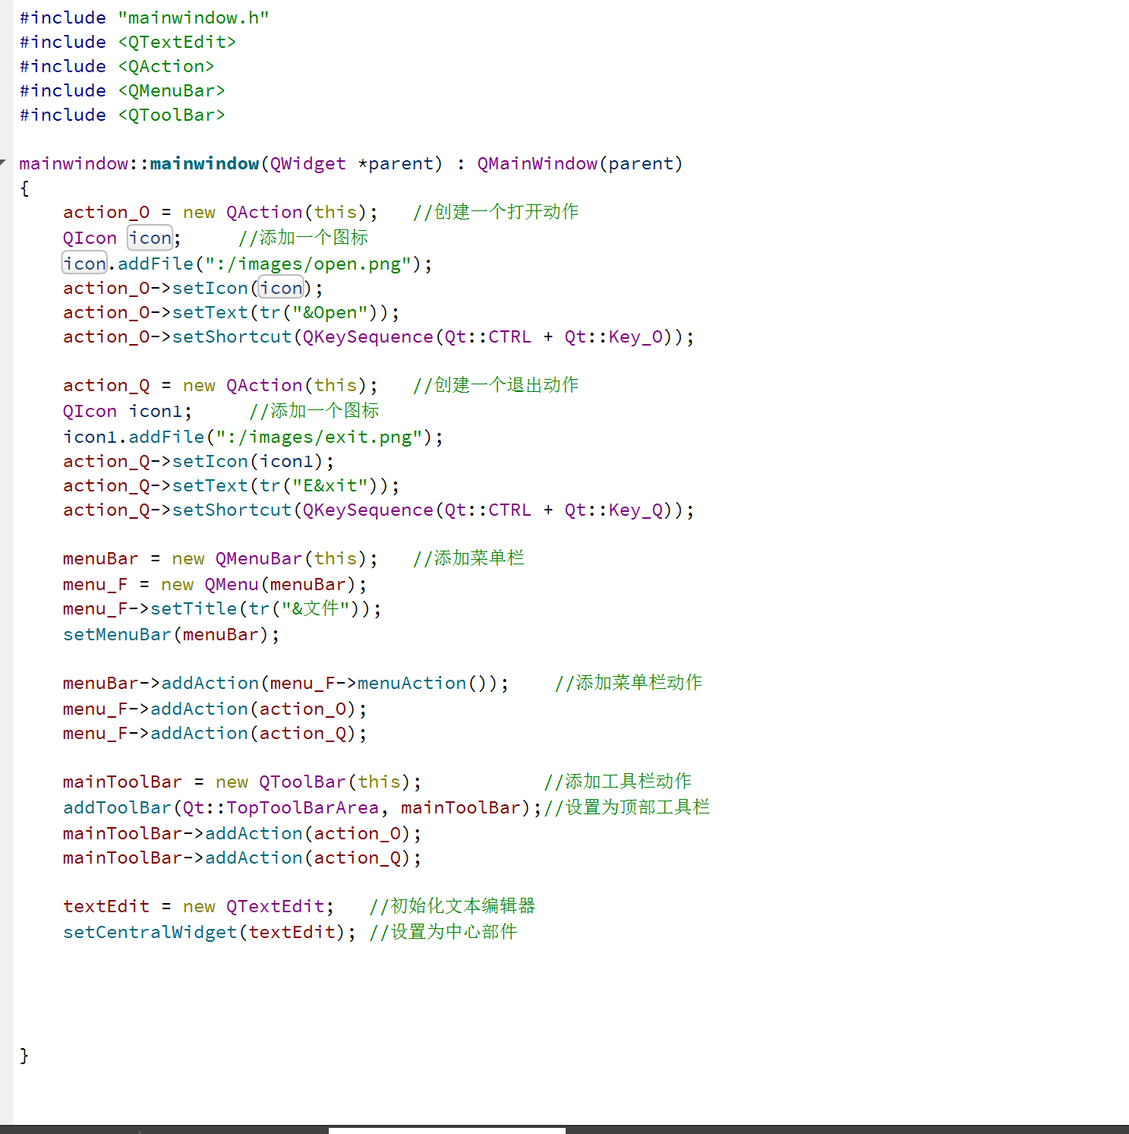
Task: Click the menuBar->addAction(menu_F->menuAction()) line
Action: [x=285, y=683]
